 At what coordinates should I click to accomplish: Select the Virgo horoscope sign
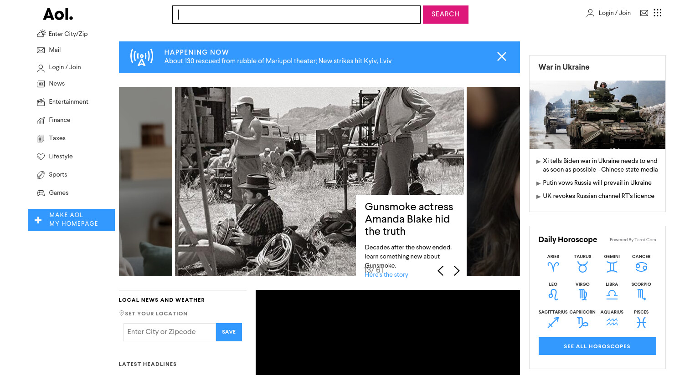[x=582, y=291]
